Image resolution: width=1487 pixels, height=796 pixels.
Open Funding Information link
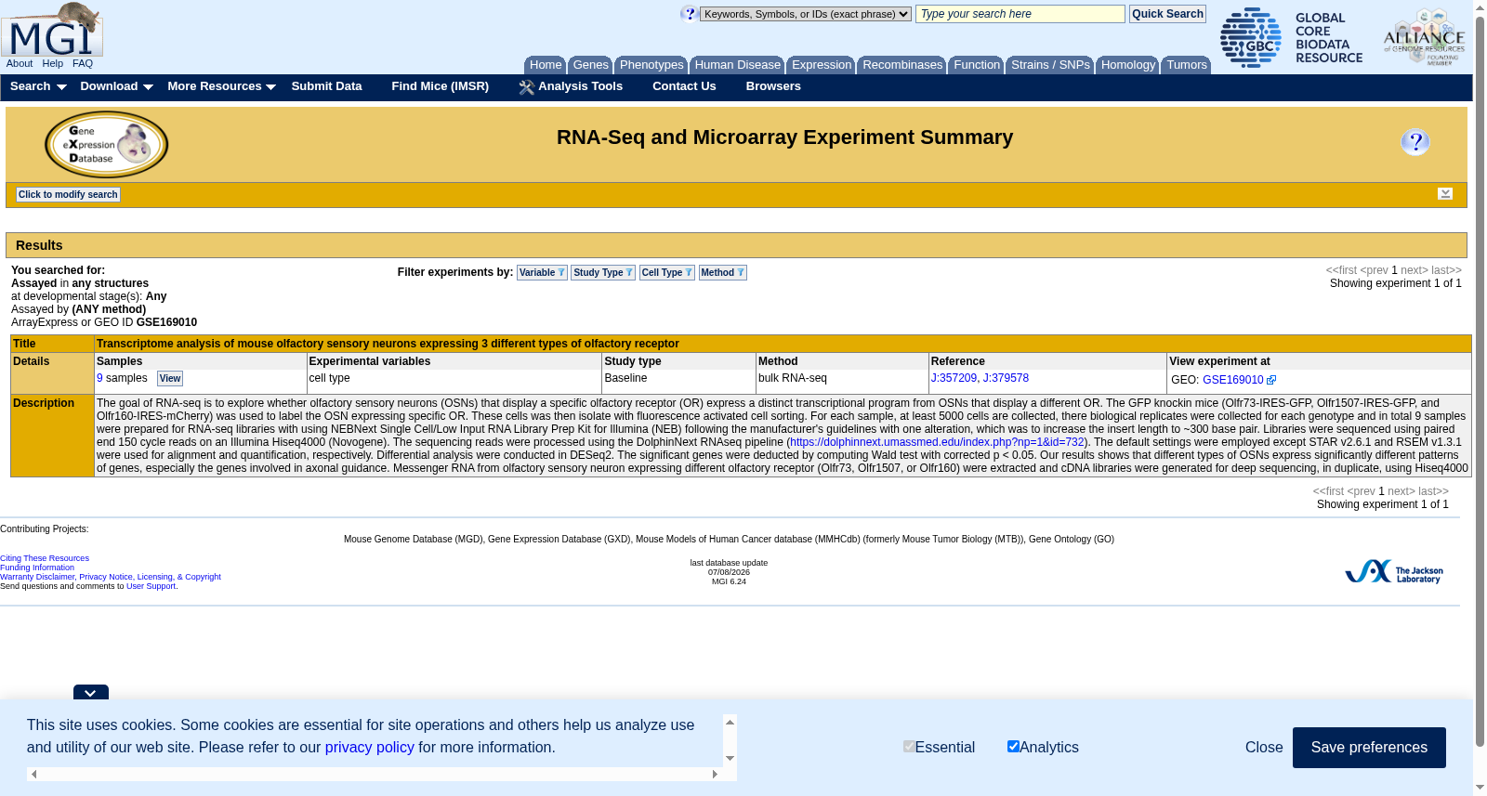37,568
